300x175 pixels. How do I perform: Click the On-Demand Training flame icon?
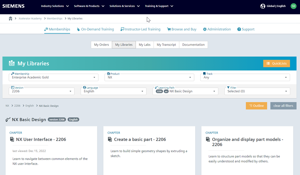pos(78,29)
